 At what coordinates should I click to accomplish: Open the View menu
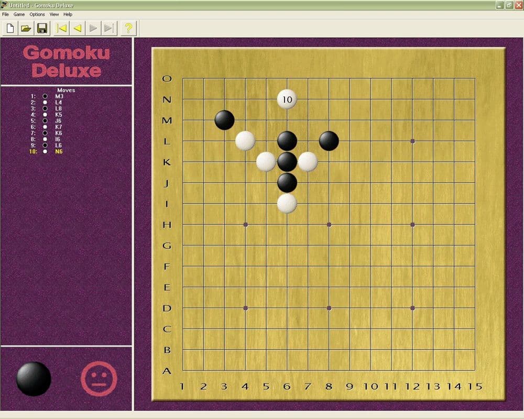(54, 14)
